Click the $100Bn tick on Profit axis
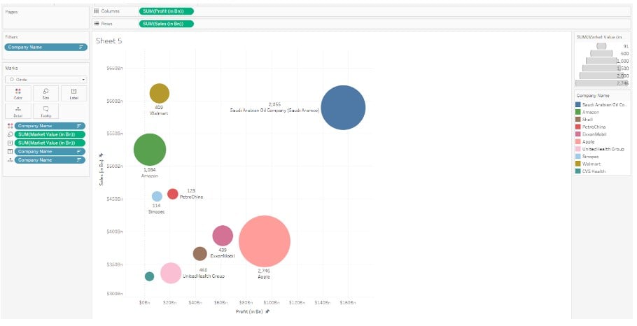 coord(272,303)
